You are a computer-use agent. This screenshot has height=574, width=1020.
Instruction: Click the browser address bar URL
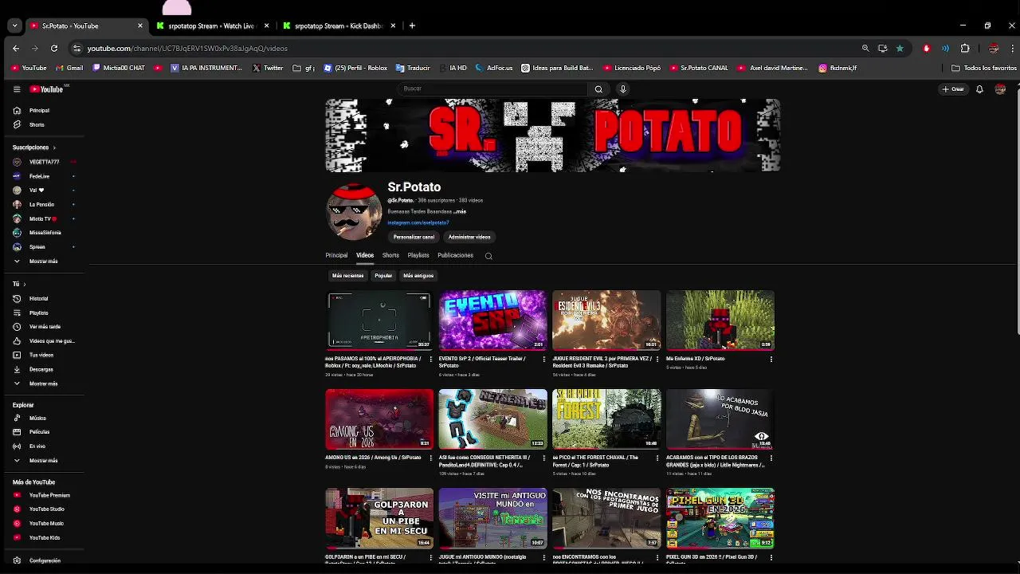coord(187,48)
